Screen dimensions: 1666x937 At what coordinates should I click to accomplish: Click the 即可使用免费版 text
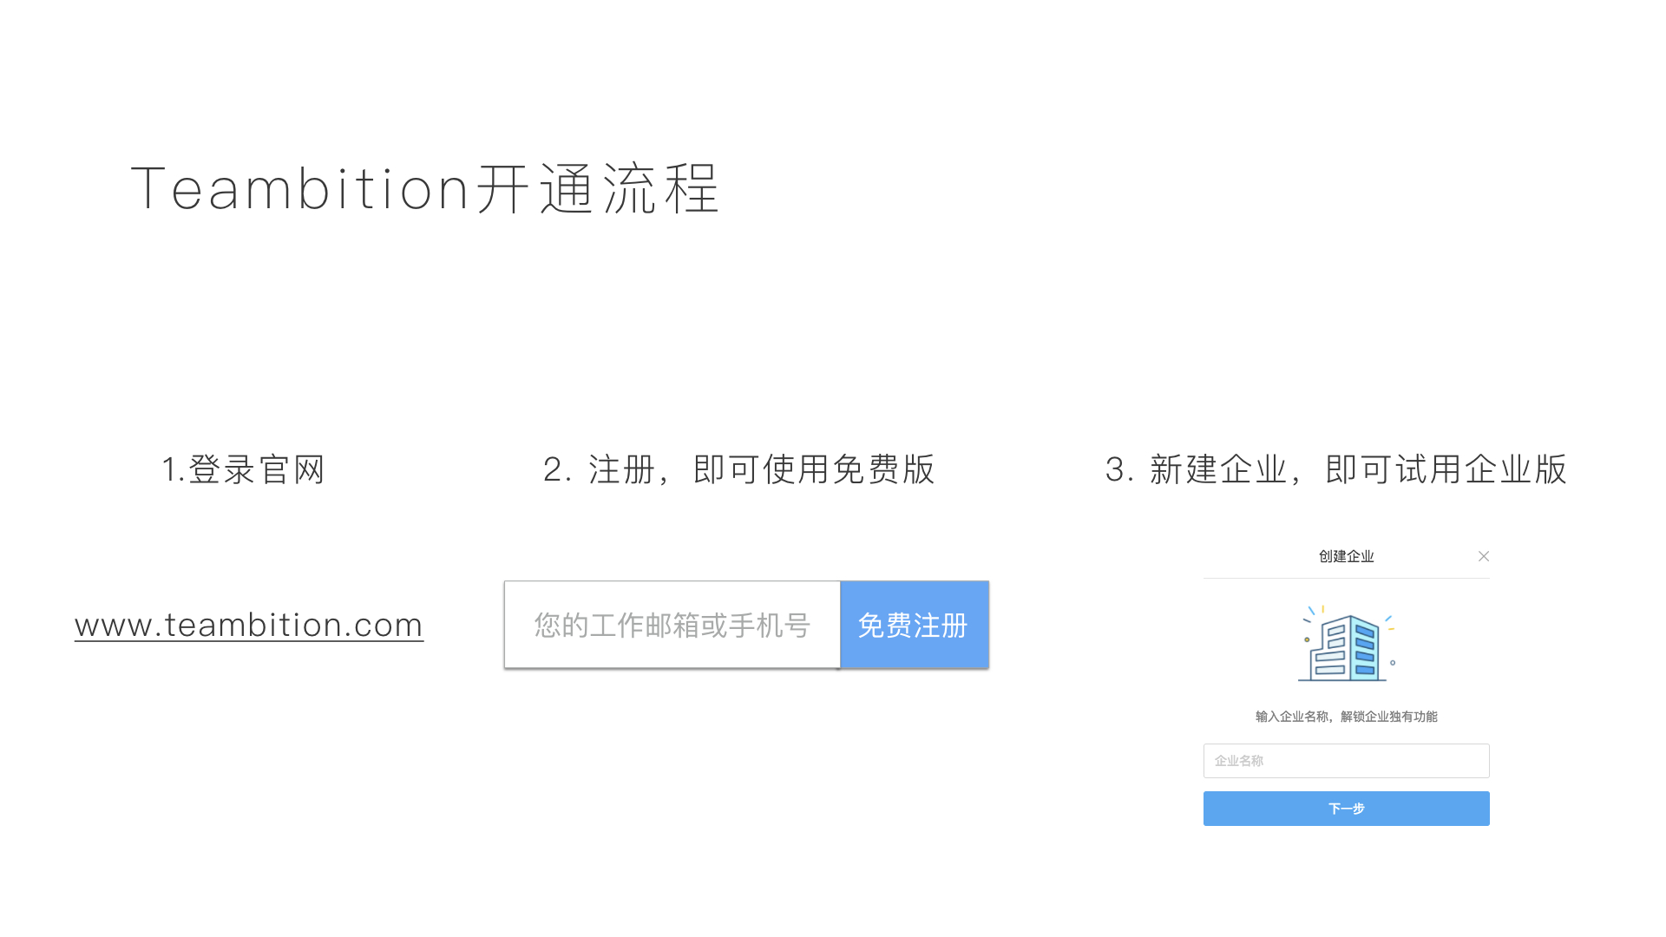[x=814, y=469]
